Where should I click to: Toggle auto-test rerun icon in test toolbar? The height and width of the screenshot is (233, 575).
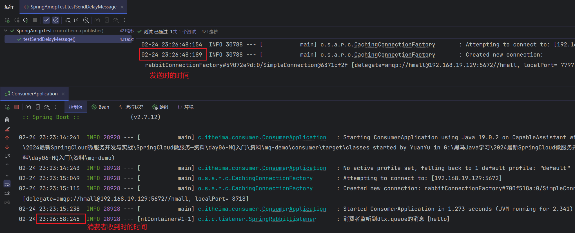pos(26,20)
